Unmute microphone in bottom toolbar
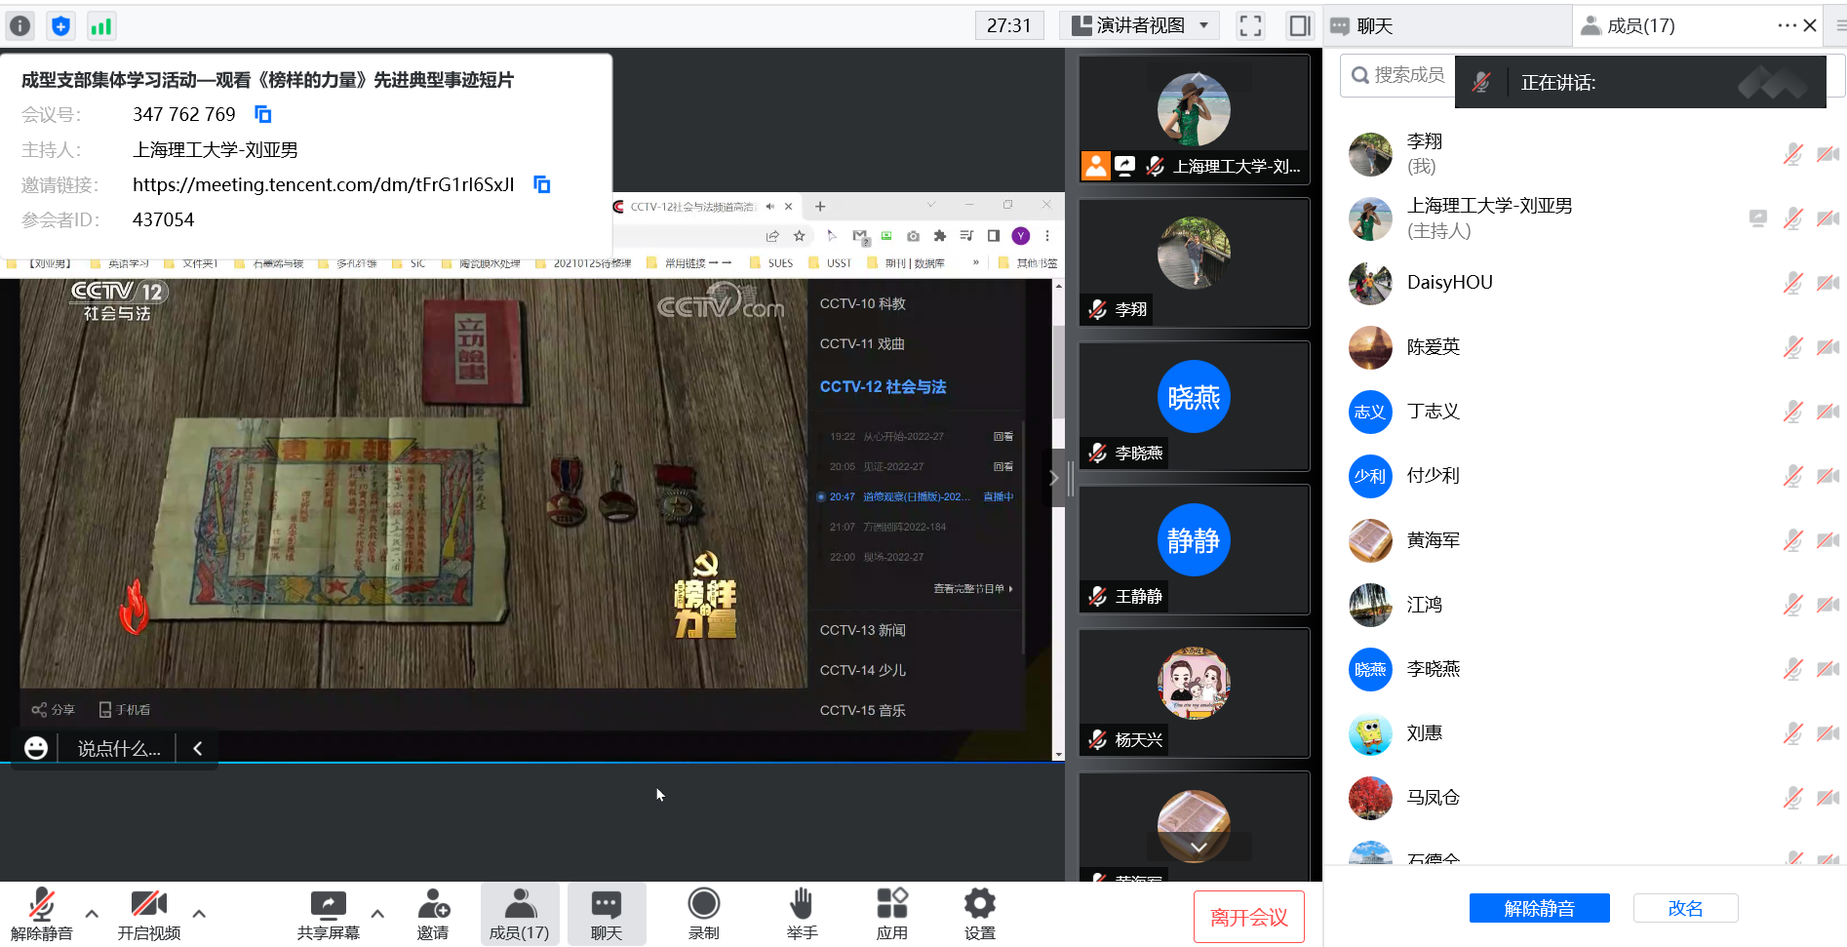This screenshot has width=1847, height=947. (42, 914)
